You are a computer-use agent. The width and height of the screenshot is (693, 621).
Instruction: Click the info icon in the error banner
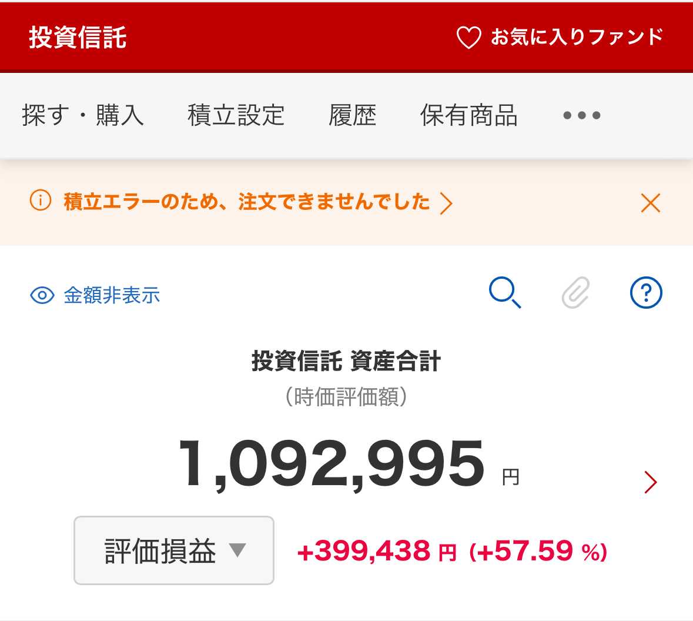41,201
